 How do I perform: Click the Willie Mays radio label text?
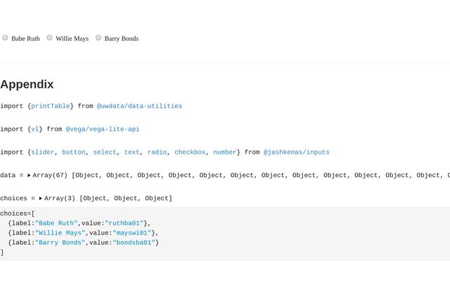[x=72, y=39]
